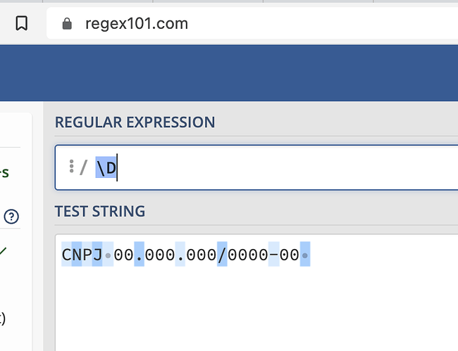Click the \D token in the regex
Screen dimensions: 458x351
[x=106, y=167]
